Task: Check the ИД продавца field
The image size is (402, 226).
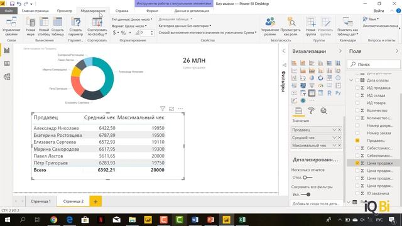Action: [357, 88]
